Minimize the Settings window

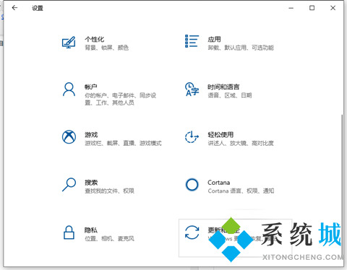(291, 8)
